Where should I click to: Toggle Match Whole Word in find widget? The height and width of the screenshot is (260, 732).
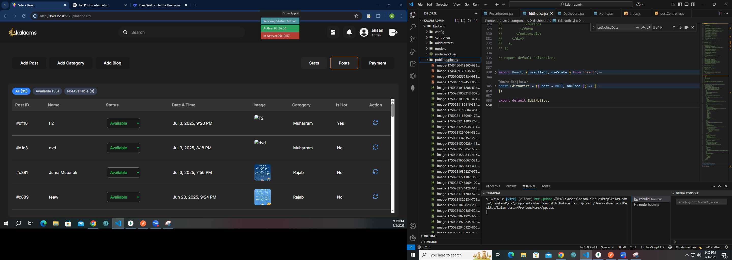tap(643, 27)
